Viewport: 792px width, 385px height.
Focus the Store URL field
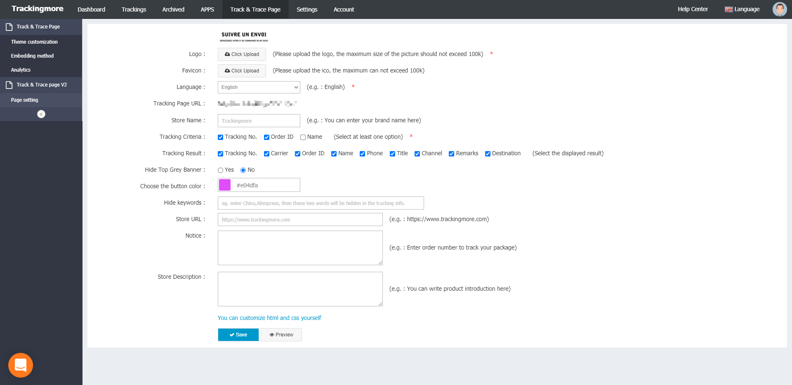pos(300,219)
